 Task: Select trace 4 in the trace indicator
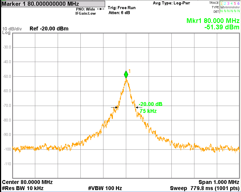232,3
